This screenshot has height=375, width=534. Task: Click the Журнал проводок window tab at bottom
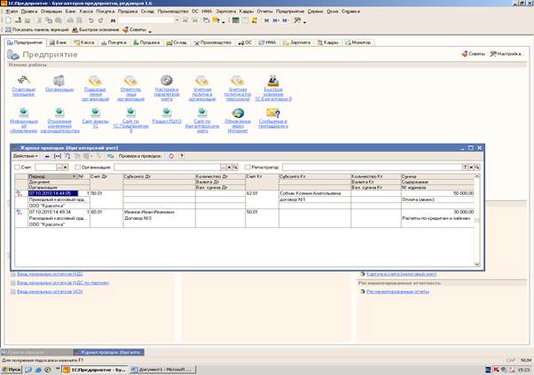[x=108, y=352]
